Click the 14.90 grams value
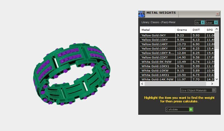Screen dimensions: 224x131 (181, 57)
